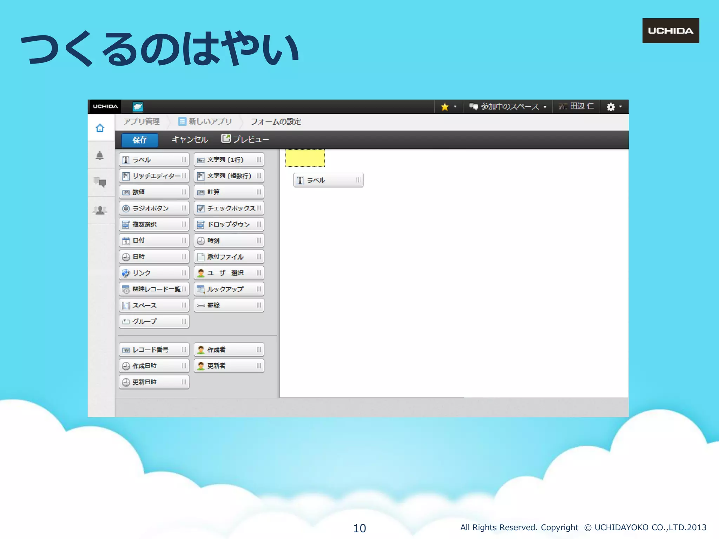Open the favorites star dropdown
This screenshot has width=719, height=539.
pyautogui.click(x=449, y=107)
